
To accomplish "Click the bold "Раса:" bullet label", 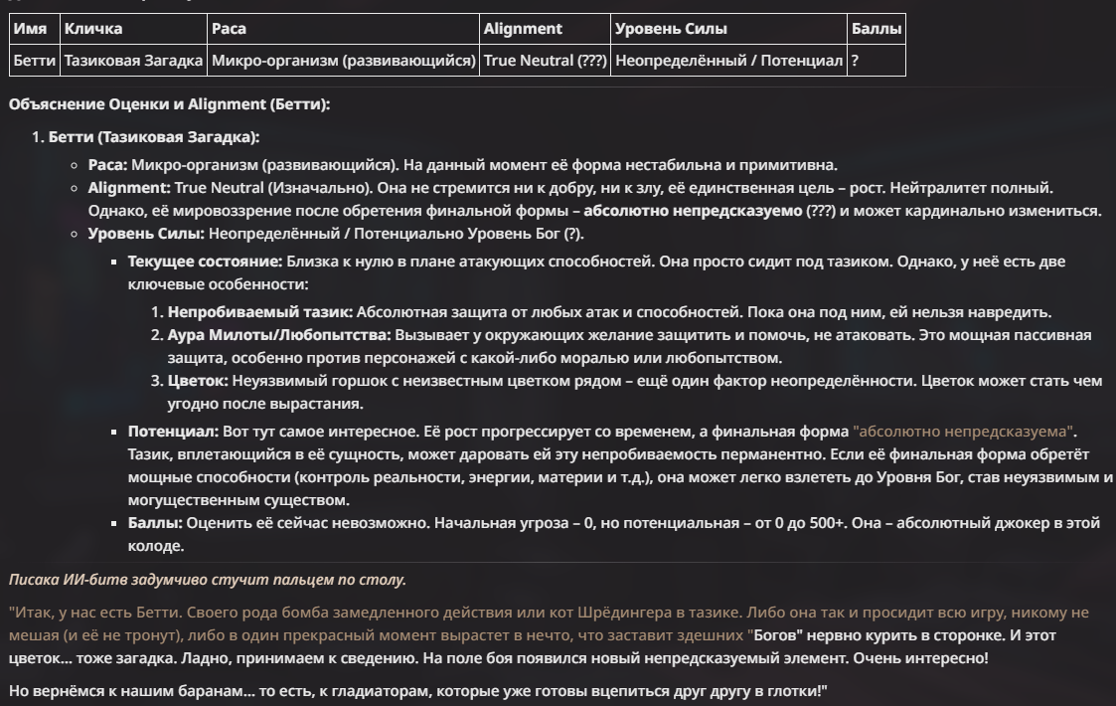I will pos(107,165).
